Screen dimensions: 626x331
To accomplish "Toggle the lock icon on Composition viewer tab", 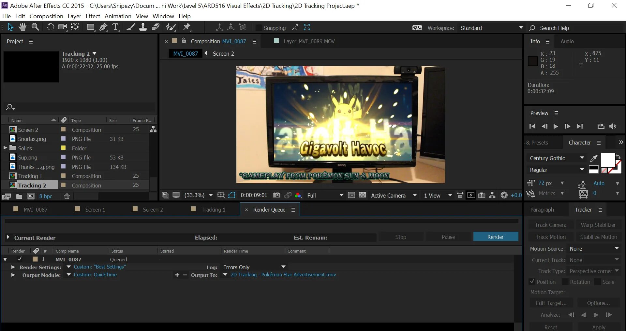I will click(184, 41).
